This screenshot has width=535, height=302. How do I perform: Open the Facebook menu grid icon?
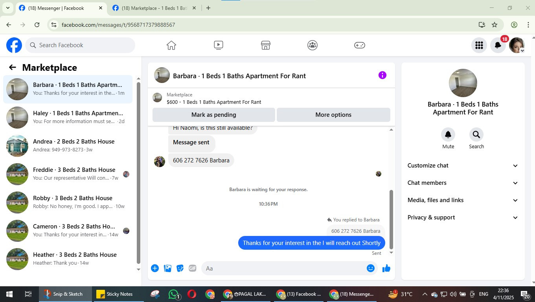point(479,45)
